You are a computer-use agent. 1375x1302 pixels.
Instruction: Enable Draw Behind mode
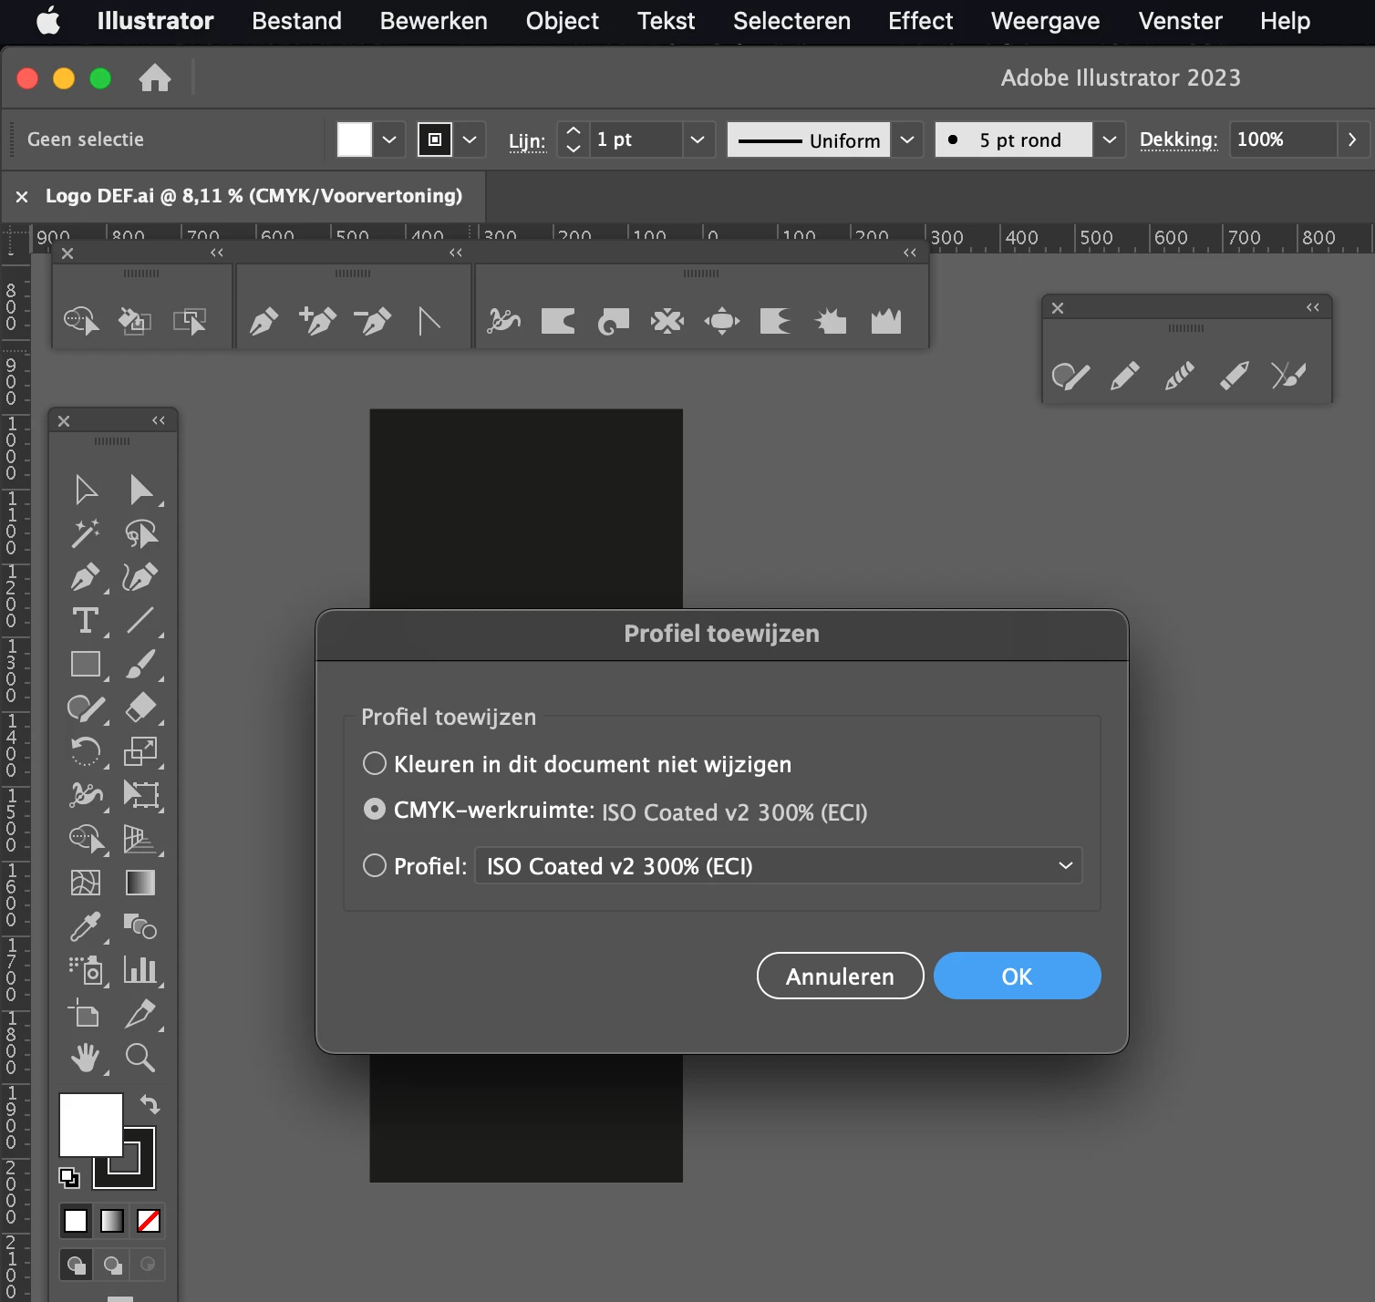[112, 1265]
